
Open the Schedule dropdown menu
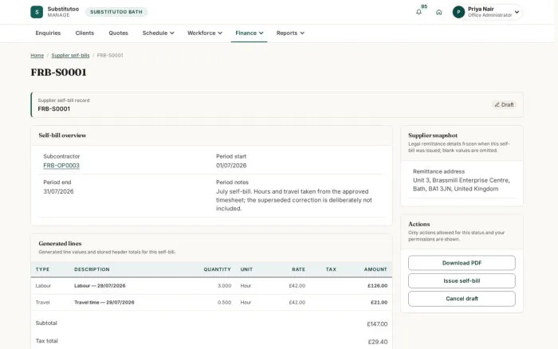(158, 33)
